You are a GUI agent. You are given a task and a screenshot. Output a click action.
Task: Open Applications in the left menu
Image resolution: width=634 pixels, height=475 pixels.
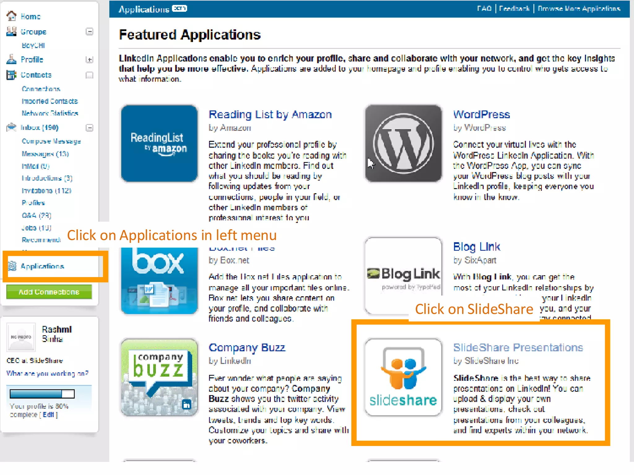coord(42,266)
